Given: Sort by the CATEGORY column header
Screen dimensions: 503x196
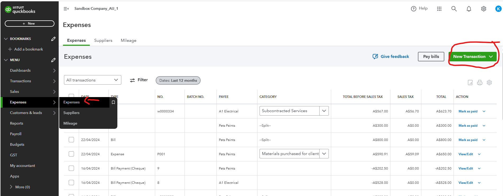Looking at the screenshot, I should point(268,97).
